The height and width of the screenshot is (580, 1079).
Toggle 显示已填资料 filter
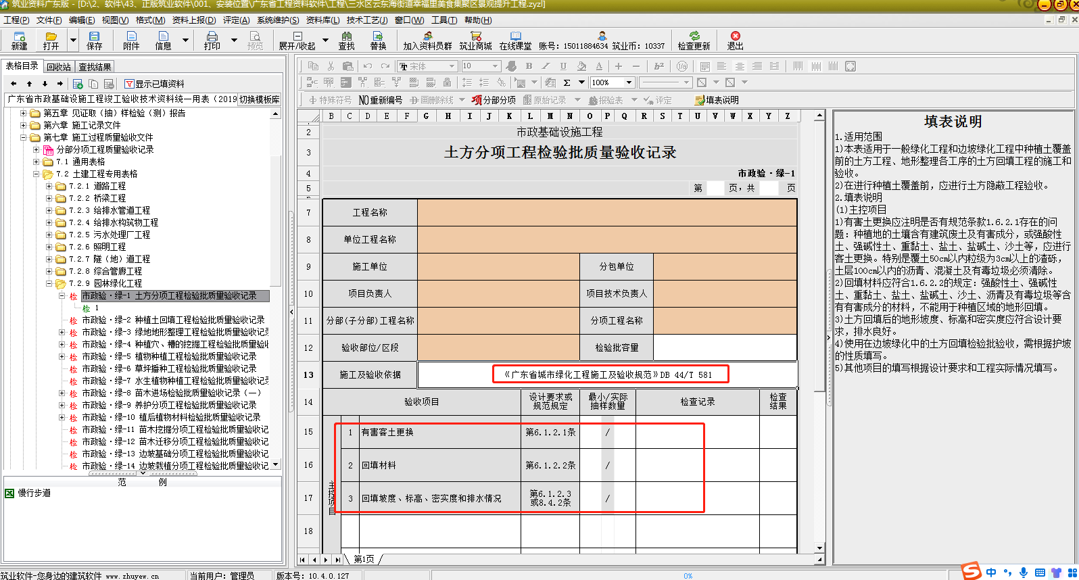tap(155, 84)
